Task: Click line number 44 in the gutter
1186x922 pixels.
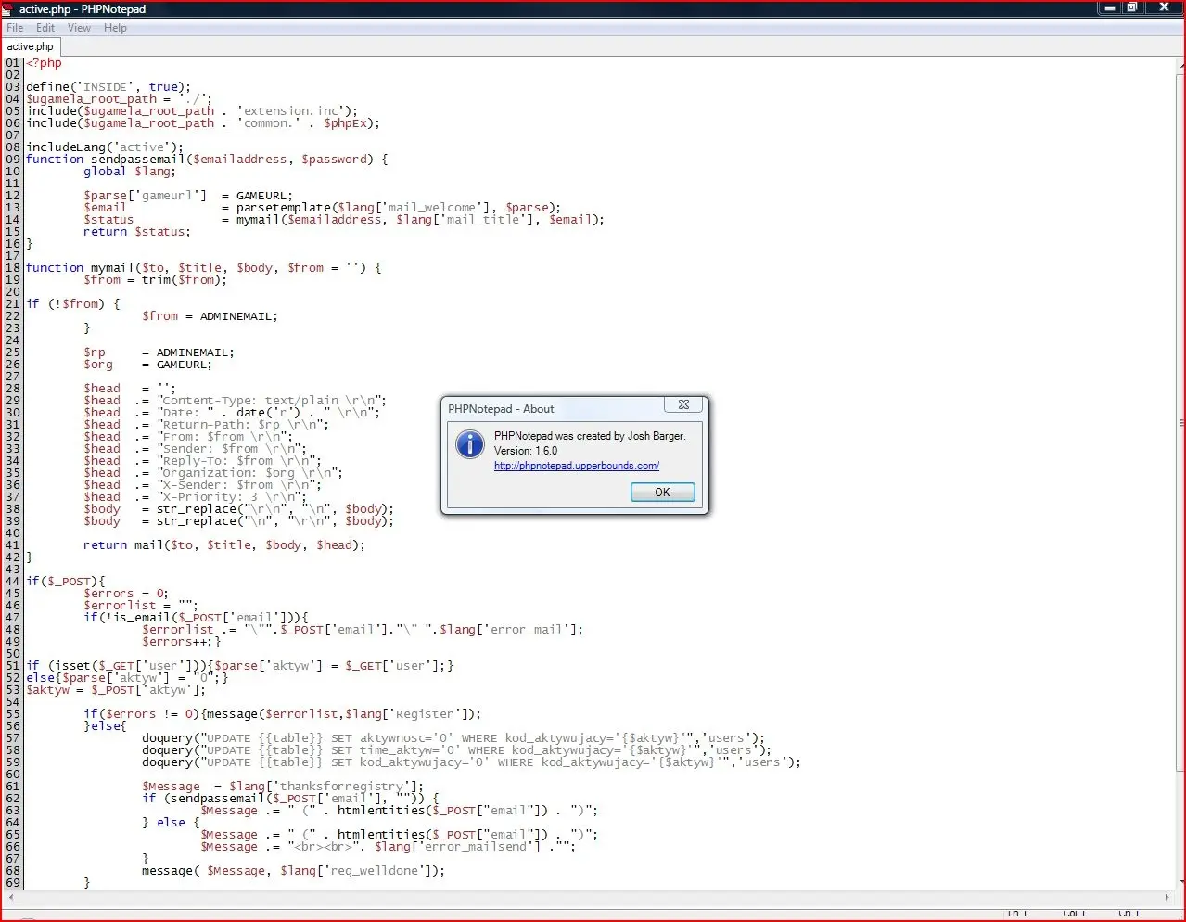Action: click(12, 582)
